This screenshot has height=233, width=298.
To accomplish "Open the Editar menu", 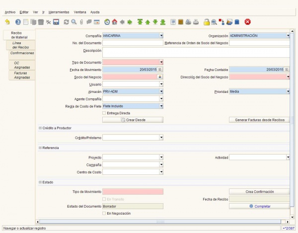I will click(24, 12).
